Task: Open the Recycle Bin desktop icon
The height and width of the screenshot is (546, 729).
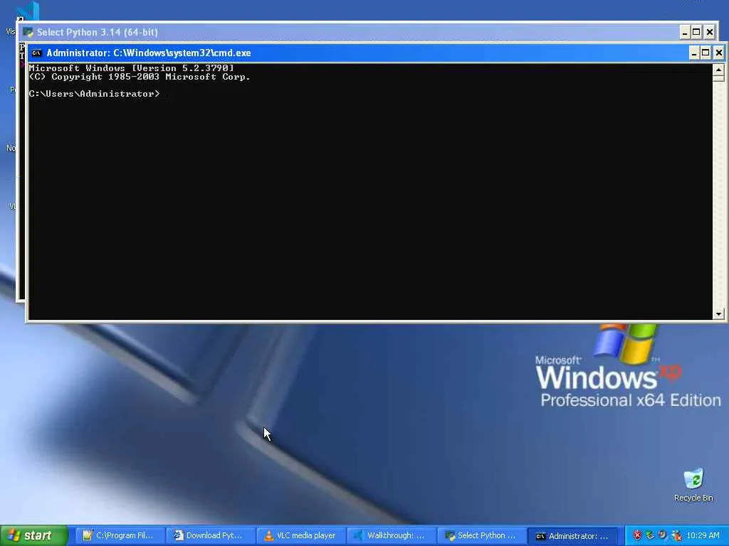Action: [693, 485]
